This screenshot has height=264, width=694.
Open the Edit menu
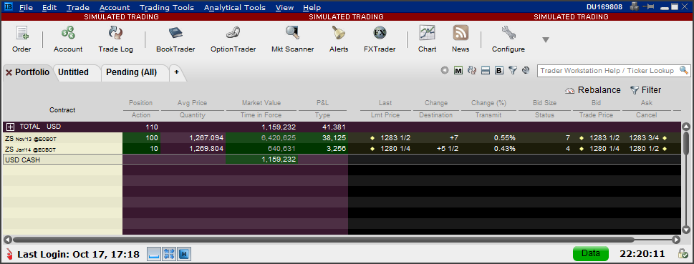(49, 8)
